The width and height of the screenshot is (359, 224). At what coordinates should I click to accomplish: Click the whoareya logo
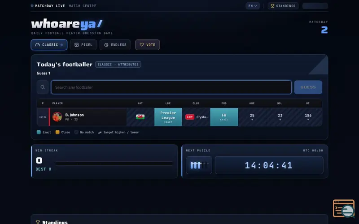click(x=67, y=24)
